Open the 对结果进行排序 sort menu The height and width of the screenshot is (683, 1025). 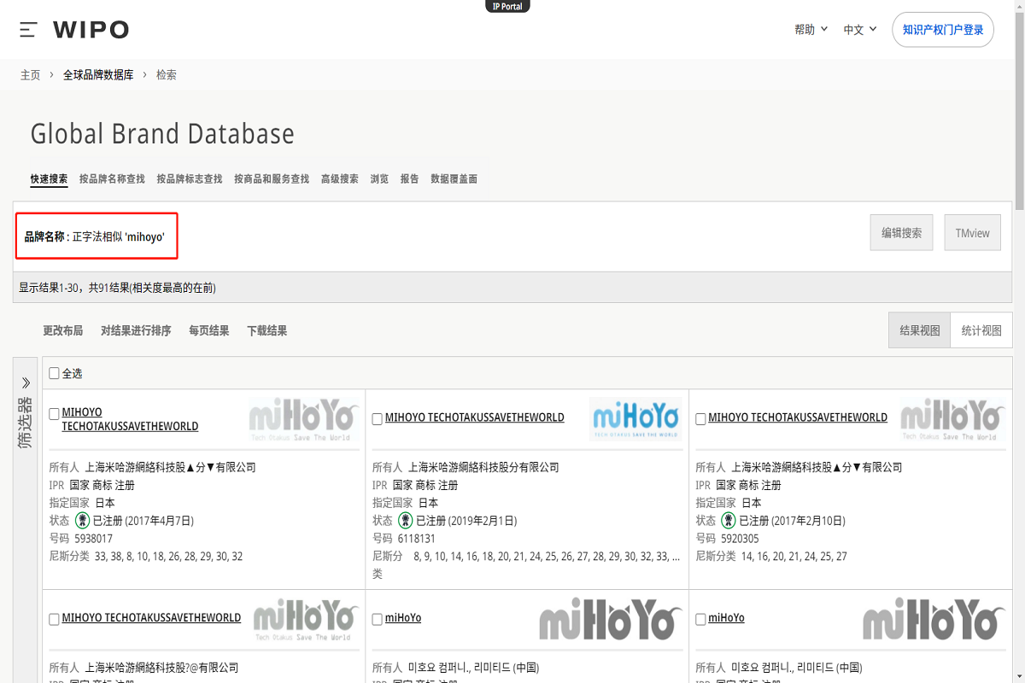tap(136, 330)
